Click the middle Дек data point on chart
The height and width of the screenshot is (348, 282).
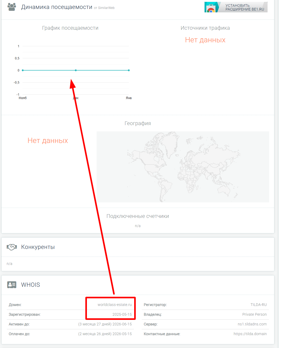coord(76,70)
